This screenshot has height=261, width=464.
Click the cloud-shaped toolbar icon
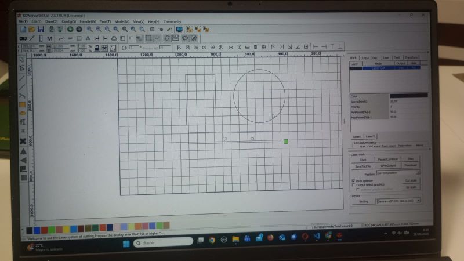pyautogui.click(x=114, y=38)
